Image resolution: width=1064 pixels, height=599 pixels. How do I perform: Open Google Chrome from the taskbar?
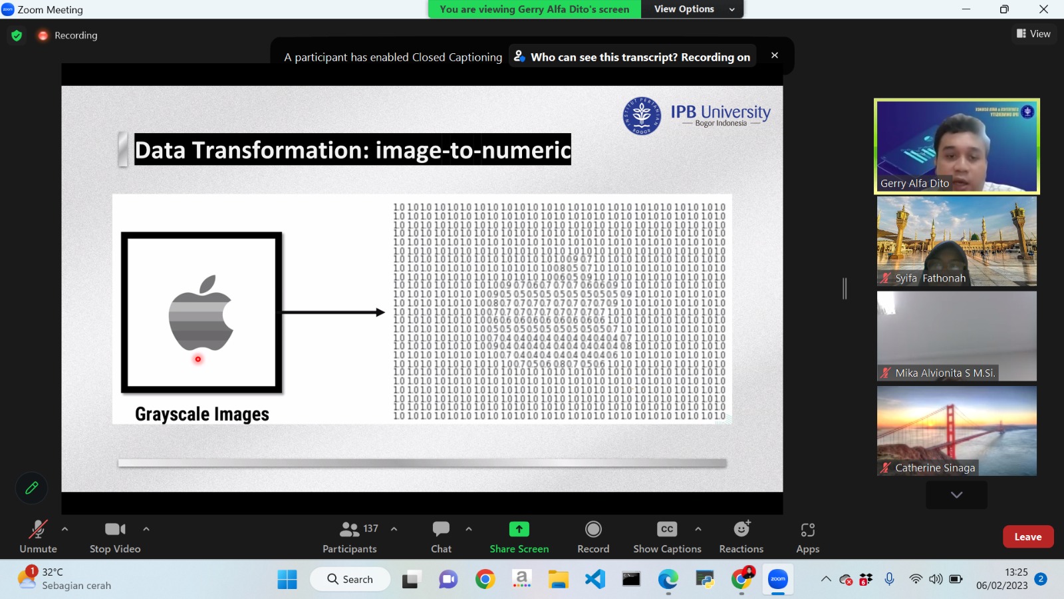485,580
